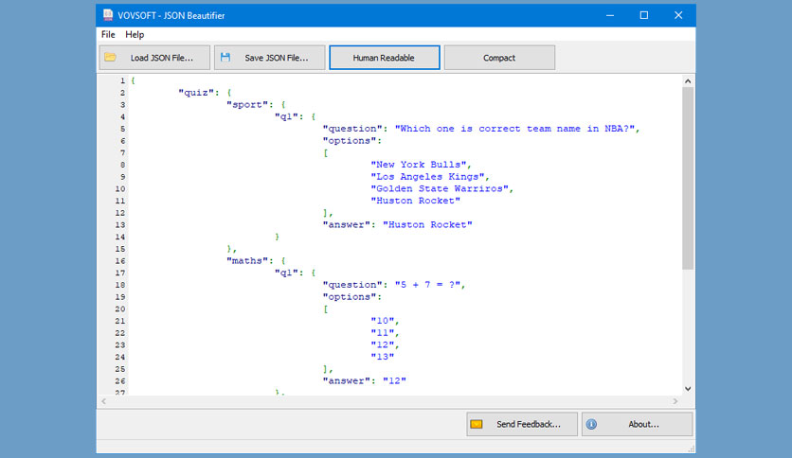
Task: Click the opening bracket on line 20
Action: pyautogui.click(x=326, y=308)
